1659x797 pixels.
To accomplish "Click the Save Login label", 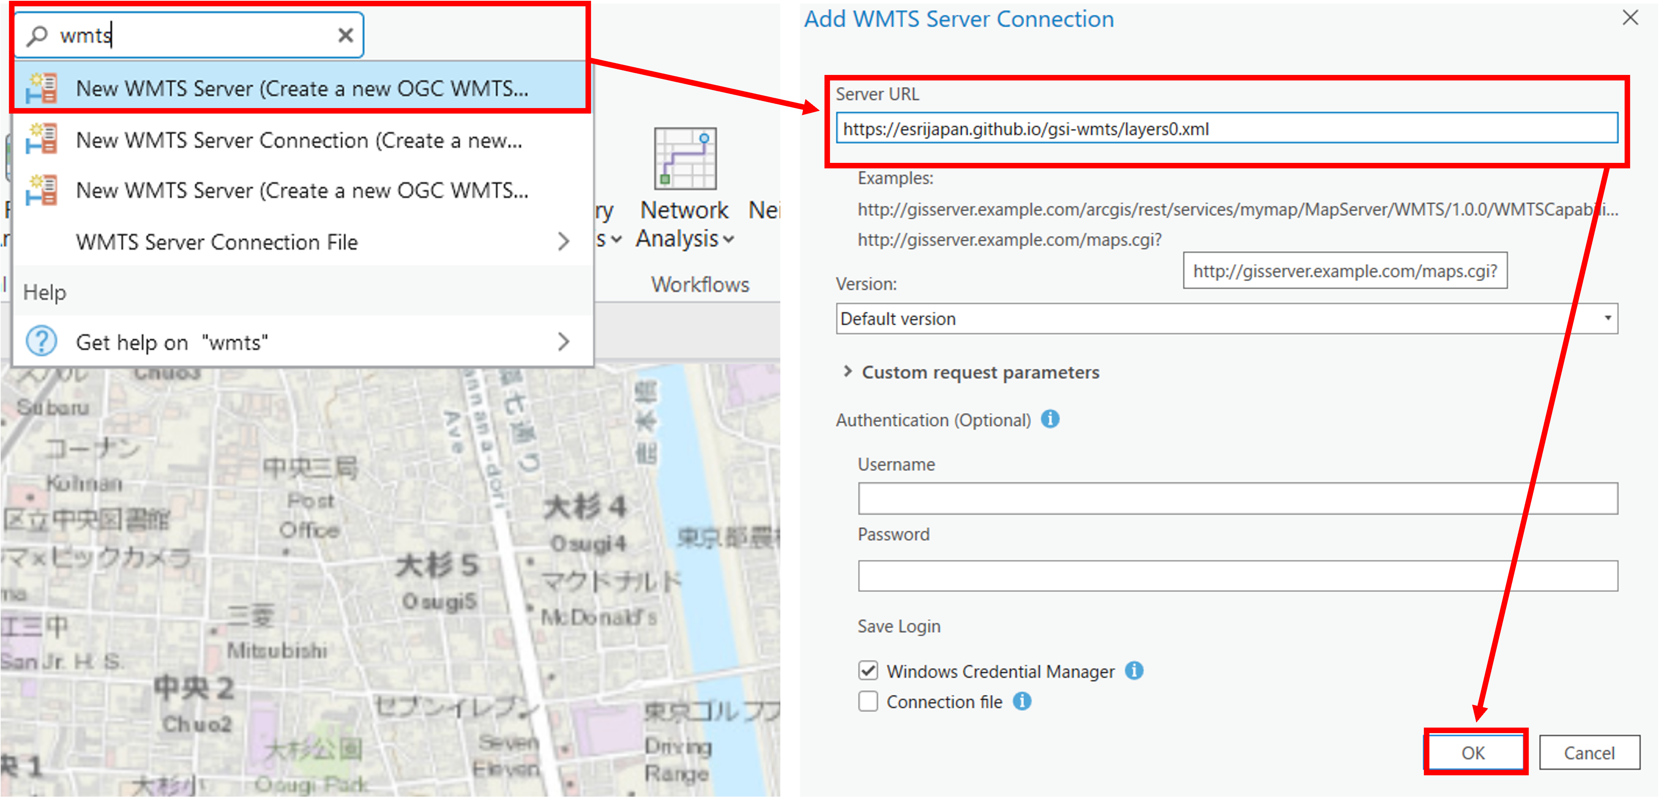I will click(x=898, y=626).
